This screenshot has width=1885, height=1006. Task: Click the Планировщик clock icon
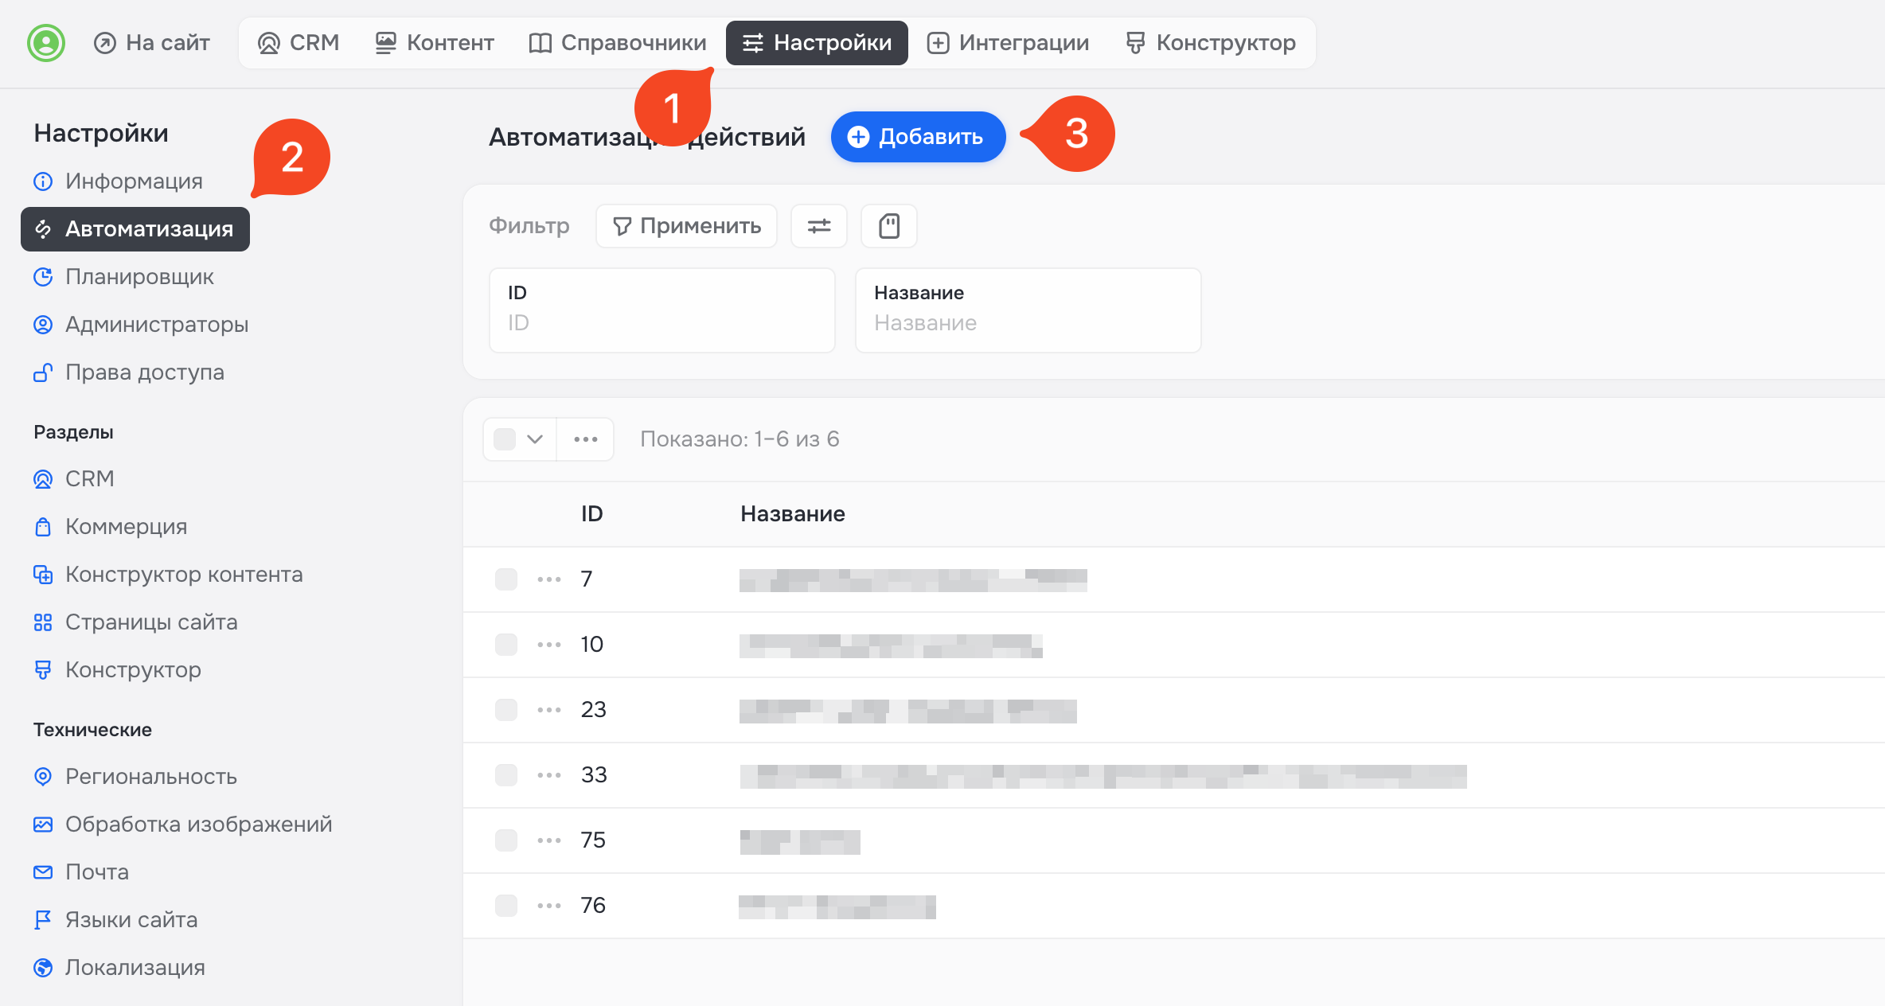(x=43, y=277)
